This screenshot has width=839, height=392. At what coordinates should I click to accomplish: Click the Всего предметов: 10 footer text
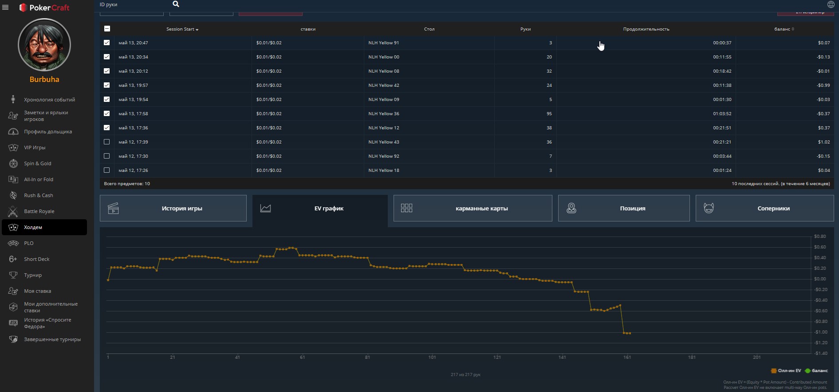127,183
